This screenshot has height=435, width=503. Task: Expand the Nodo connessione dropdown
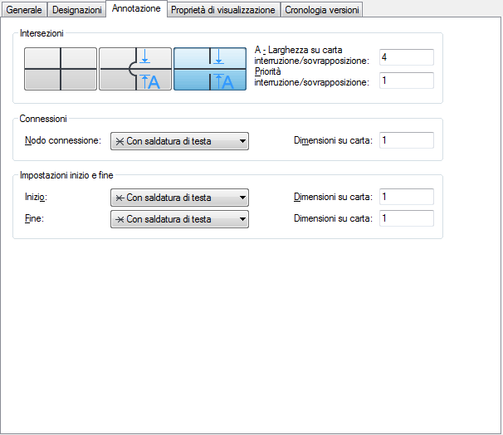pyautogui.click(x=179, y=141)
